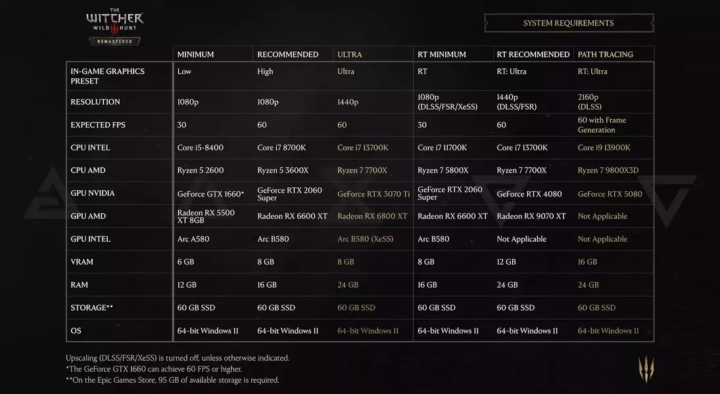Click the Epic Games Store storage footnote
The width and height of the screenshot is (720, 394).
(x=172, y=380)
